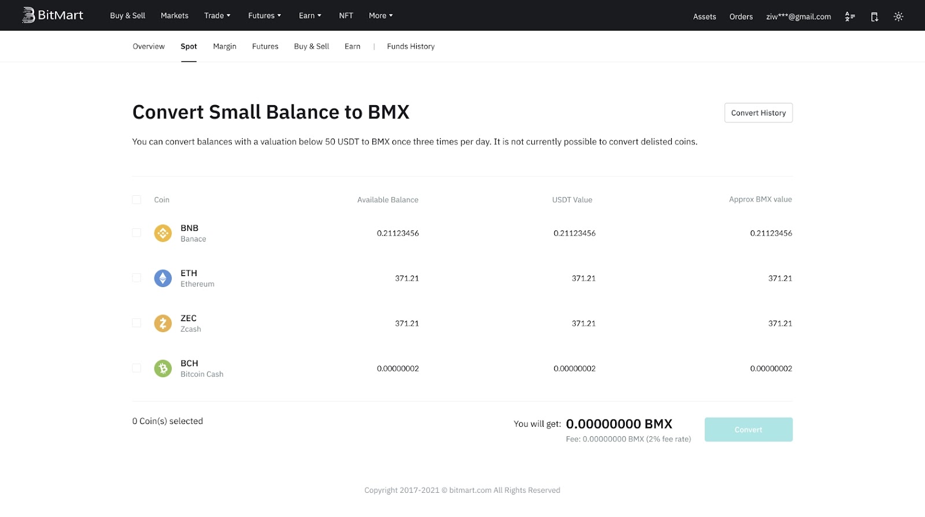Screen dimensions: 925x517
Task: Click the BNB coin name
Action: (190, 228)
